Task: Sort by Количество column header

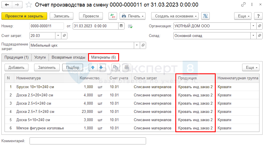Action: click(x=92, y=78)
